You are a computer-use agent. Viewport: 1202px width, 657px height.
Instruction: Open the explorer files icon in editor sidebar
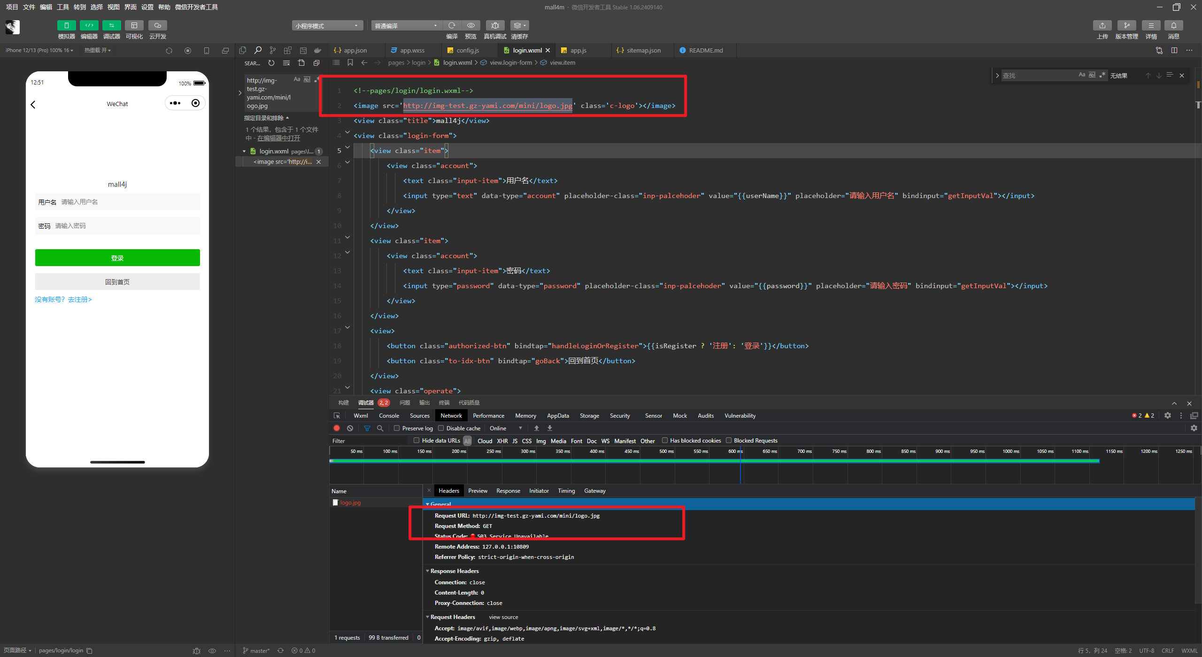point(243,50)
